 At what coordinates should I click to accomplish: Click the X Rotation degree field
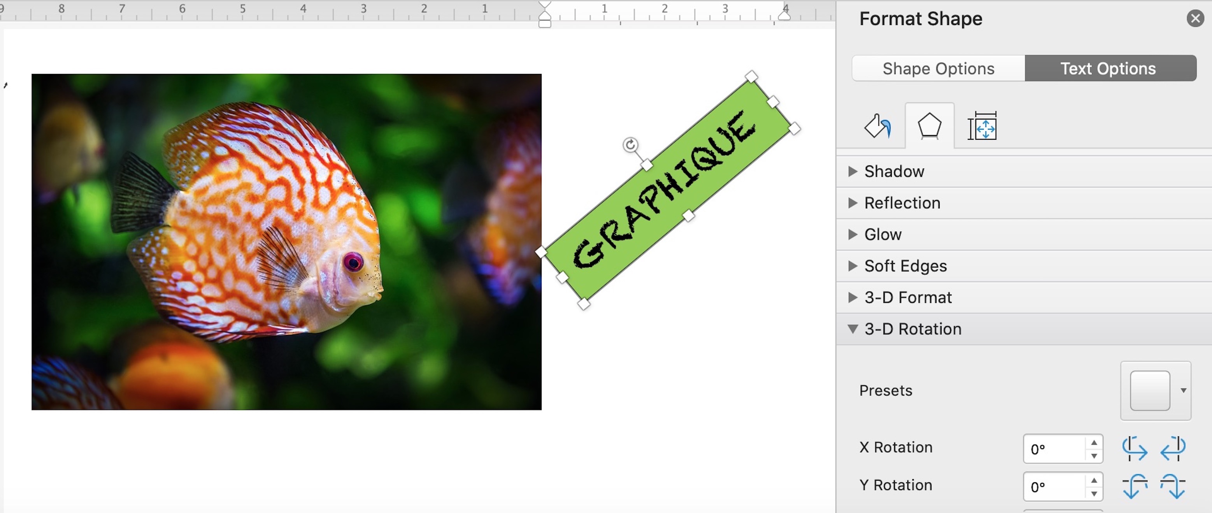point(1054,449)
